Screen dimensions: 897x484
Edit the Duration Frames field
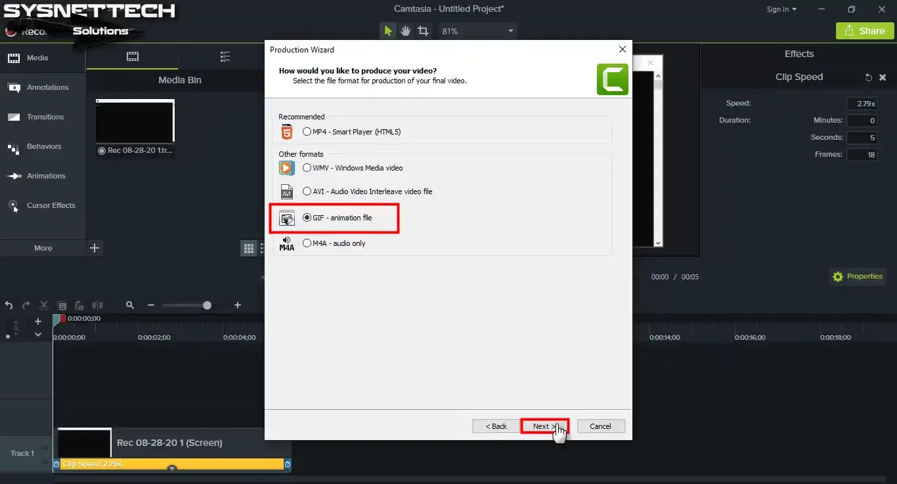862,155
